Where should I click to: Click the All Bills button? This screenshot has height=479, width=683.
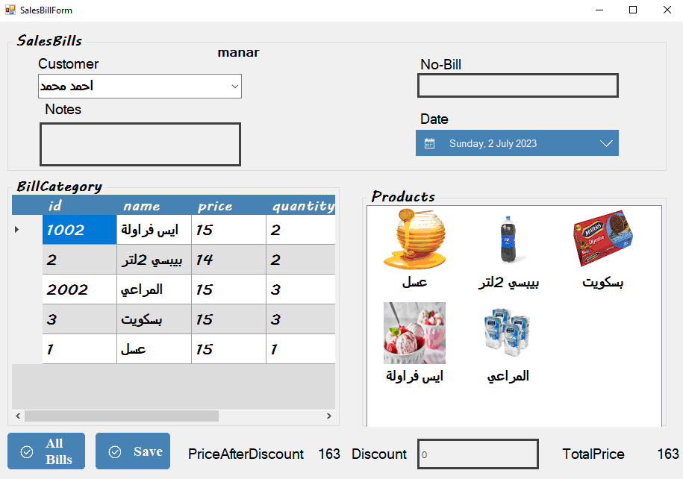click(46, 451)
